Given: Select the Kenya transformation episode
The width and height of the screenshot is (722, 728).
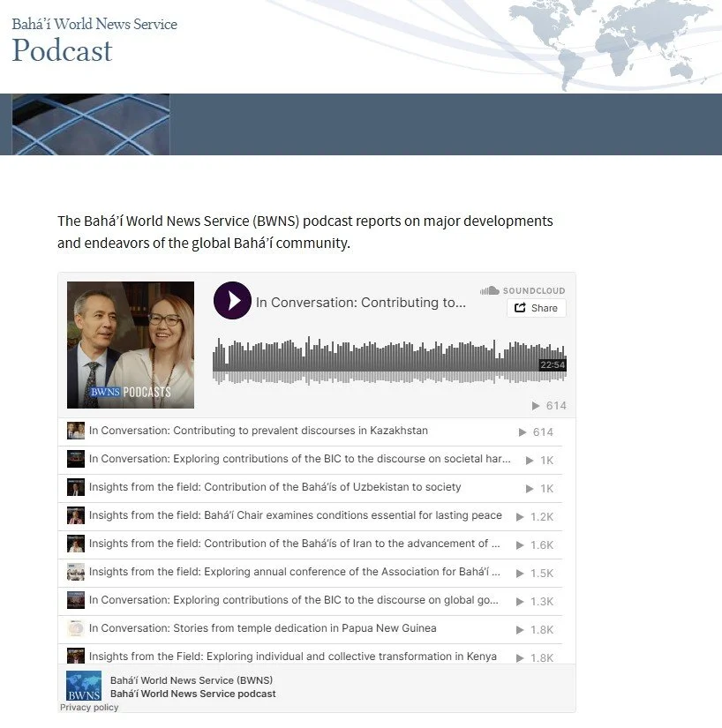Looking at the screenshot, I should click(x=310, y=656).
